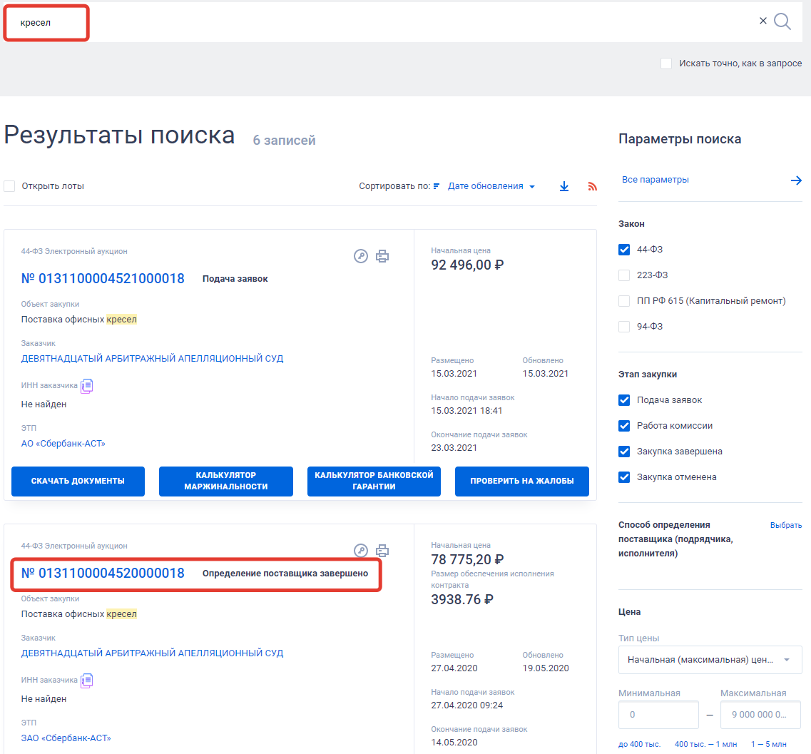Open auction № 0131100004521000018 link
The height and width of the screenshot is (754, 811).
(x=103, y=279)
